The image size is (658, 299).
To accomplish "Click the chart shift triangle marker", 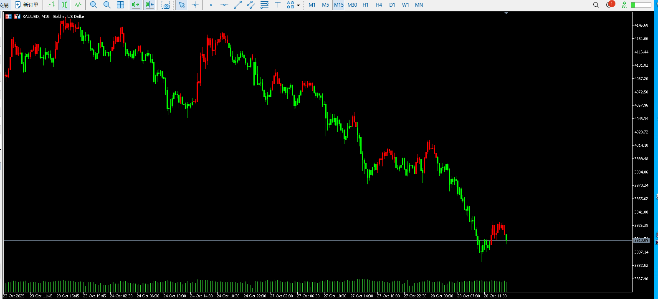I will 506,13.
